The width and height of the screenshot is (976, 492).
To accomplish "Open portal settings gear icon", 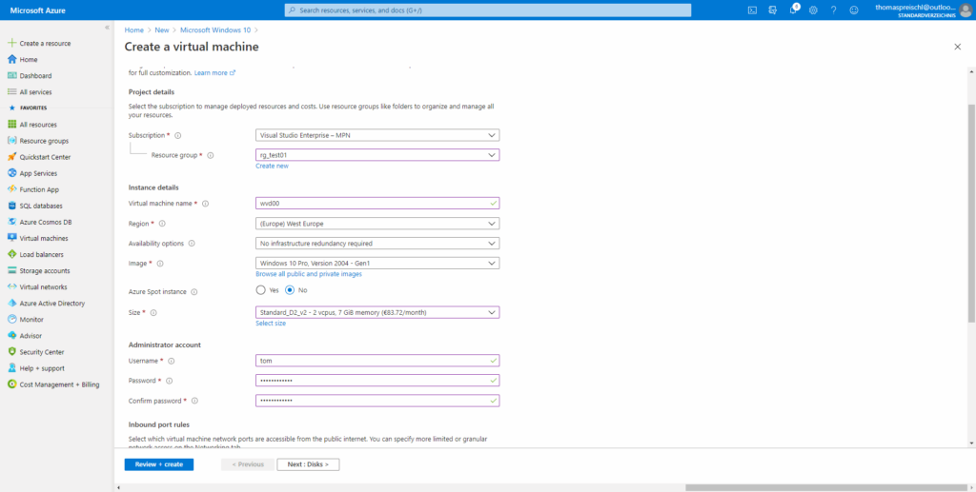I will click(x=813, y=10).
